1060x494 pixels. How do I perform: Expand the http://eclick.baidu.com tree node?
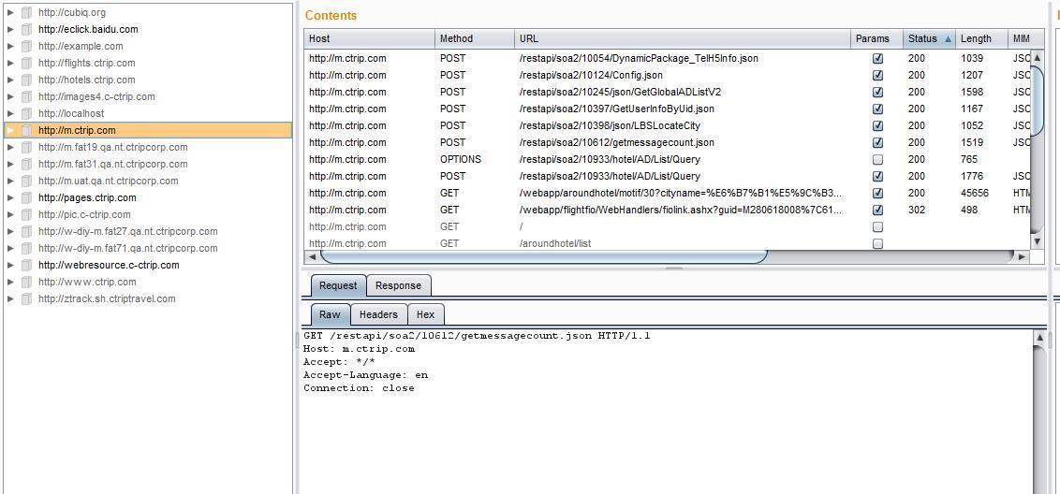10,29
